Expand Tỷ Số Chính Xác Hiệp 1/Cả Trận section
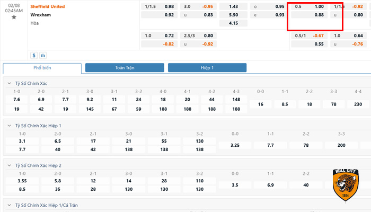Screen dimensions: 371x212 9,205
